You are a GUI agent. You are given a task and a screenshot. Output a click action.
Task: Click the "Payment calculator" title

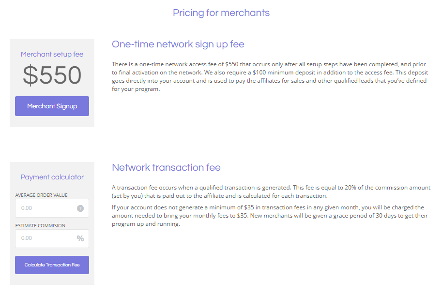click(52, 177)
